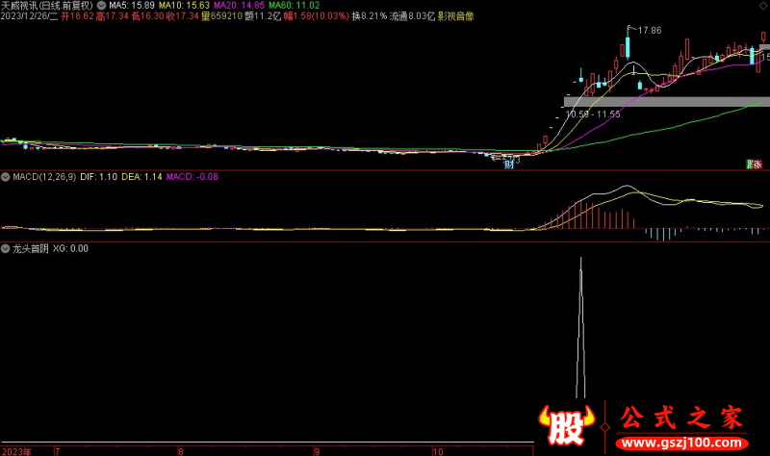This screenshot has width=770, height=456.
Task: Click month 7 on the time axis
Action: [58, 451]
